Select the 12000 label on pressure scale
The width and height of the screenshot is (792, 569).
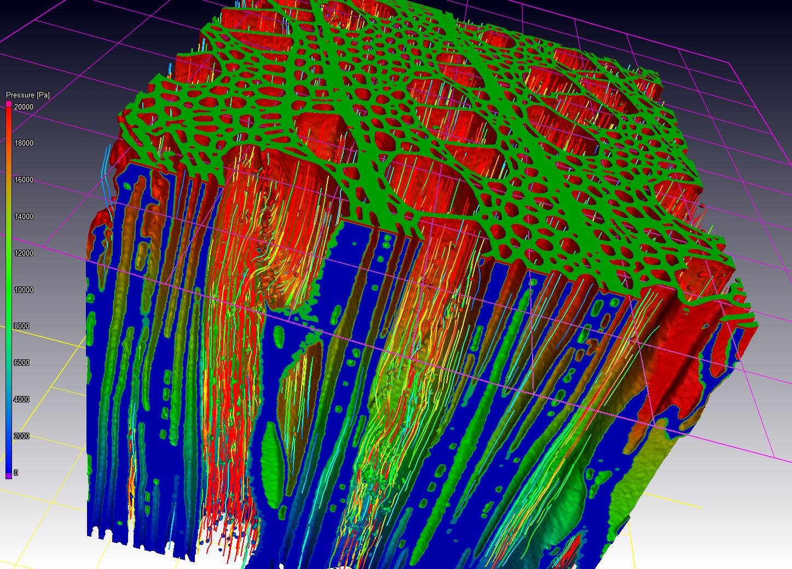click(x=24, y=253)
